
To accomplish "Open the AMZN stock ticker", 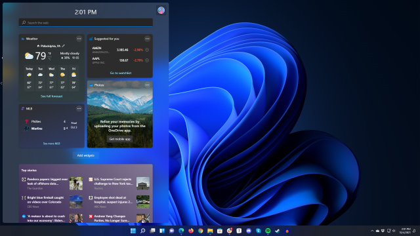I will coord(96,48).
